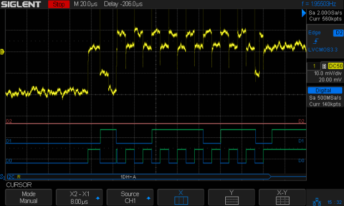
Task: Click the left D1 digital channel label
Action: click(9, 141)
